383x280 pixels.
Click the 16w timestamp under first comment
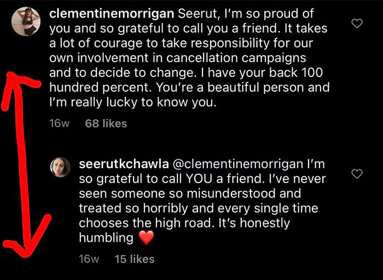tap(60, 123)
